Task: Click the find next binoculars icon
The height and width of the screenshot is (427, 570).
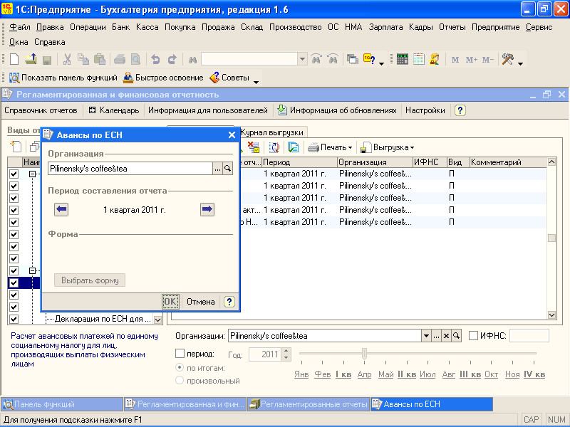Action: tap(316, 59)
